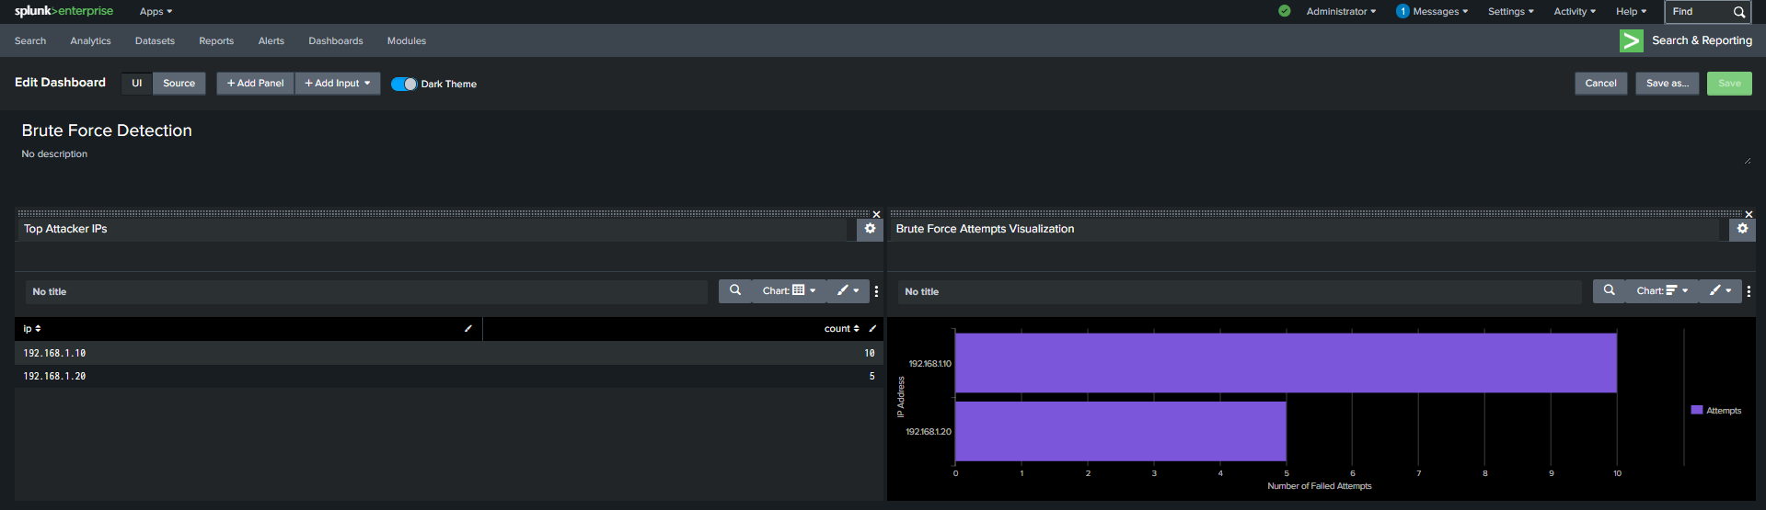Click the green health status check icon

tap(1285, 11)
